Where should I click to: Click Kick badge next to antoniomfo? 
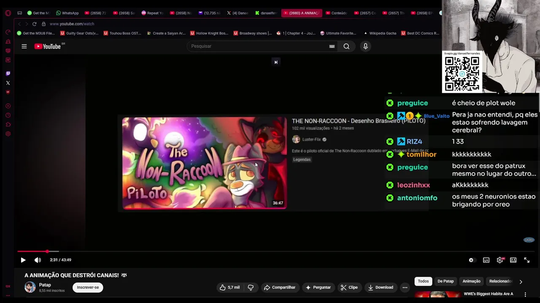click(x=390, y=198)
